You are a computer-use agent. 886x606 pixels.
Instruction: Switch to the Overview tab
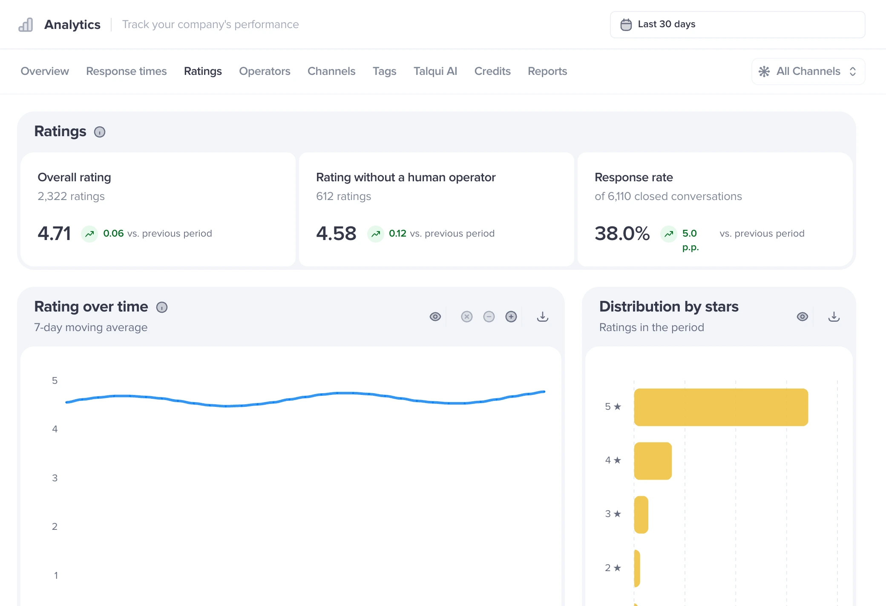pyautogui.click(x=45, y=71)
